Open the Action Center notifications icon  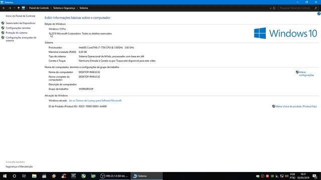click(315, 176)
